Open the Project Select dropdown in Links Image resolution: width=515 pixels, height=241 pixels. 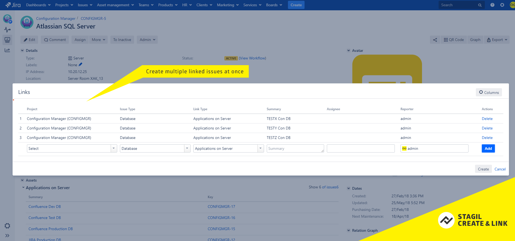point(72,148)
